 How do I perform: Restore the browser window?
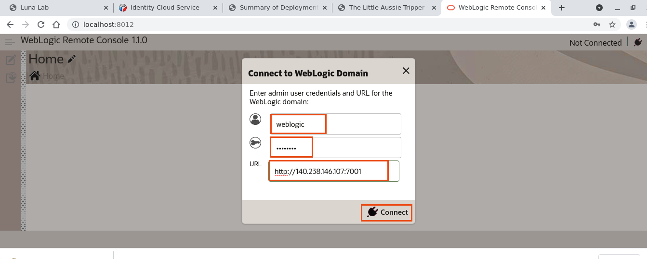pos(633,8)
